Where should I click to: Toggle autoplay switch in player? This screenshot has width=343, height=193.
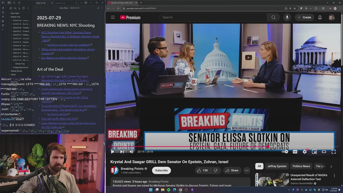tap(285, 152)
